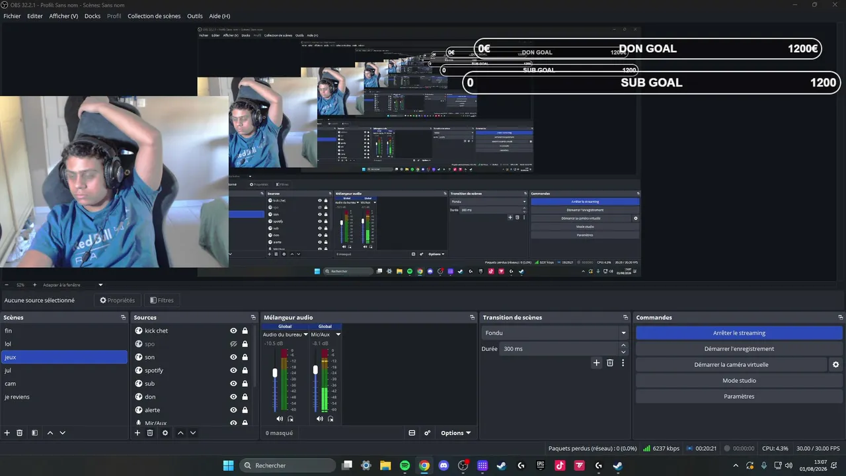Zoom in the preview with the plus icon
846x476 pixels.
coord(34,285)
